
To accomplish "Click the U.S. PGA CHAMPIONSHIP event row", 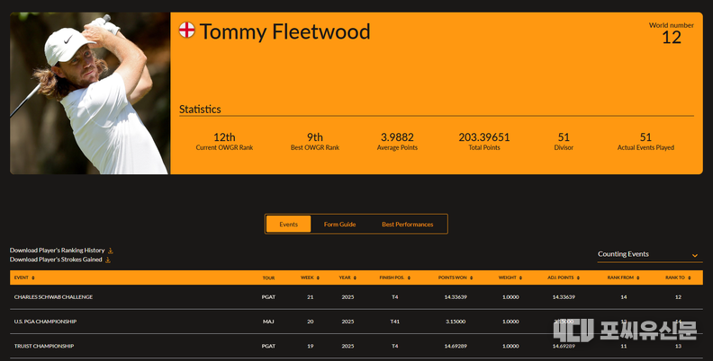I will [356, 321].
